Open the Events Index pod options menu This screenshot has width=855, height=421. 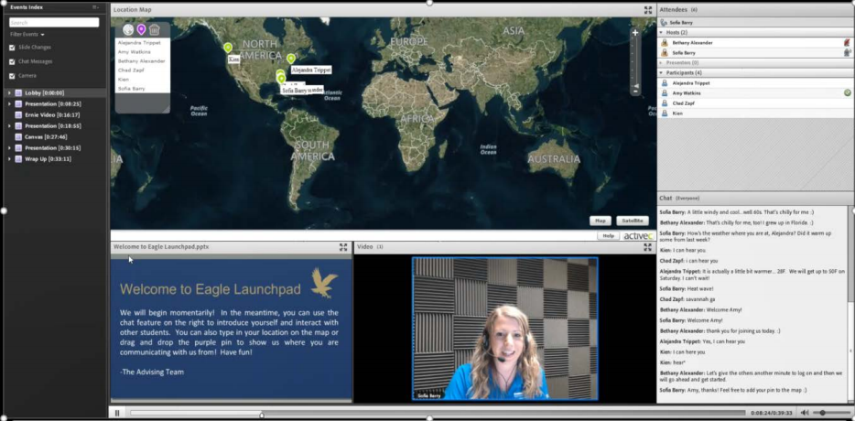pyautogui.click(x=95, y=7)
